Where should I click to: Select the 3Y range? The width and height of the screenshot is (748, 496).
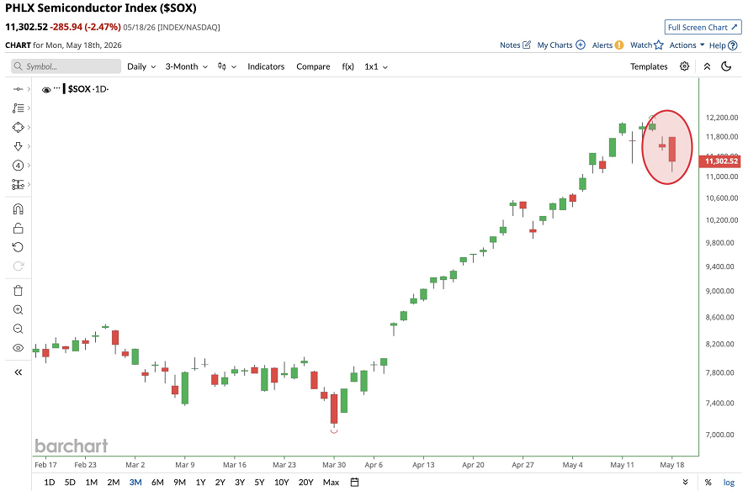click(x=240, y=483)
